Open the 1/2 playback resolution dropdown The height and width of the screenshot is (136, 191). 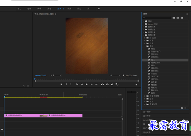(115, 76)
